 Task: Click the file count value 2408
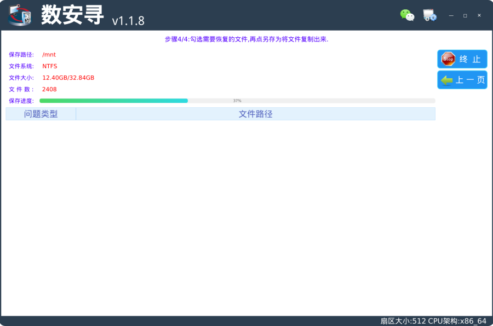49,89
